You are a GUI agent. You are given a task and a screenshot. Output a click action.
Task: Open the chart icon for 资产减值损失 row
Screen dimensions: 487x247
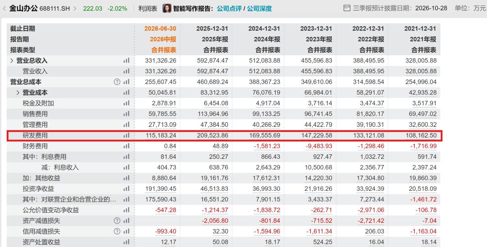[126, 220]
